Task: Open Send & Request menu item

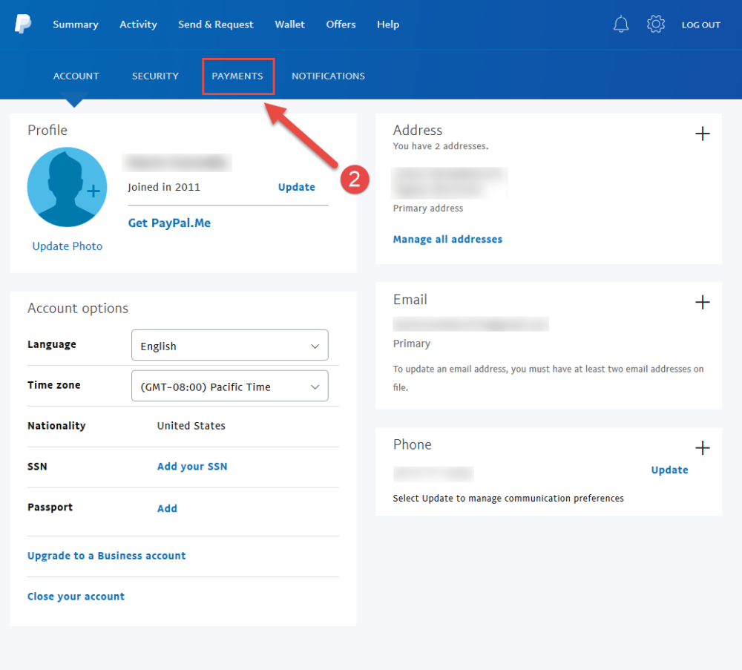Action: click(216, 24)
